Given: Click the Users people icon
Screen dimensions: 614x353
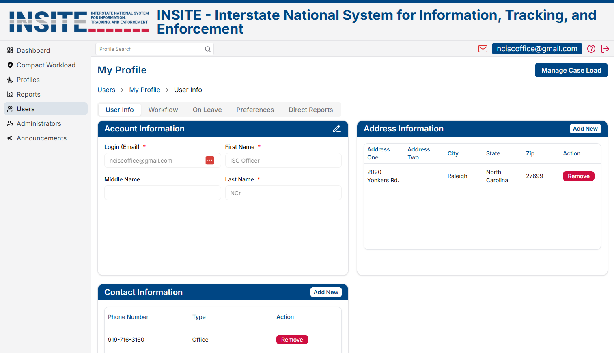Looking at the screenshot, I should click(10, 109).
